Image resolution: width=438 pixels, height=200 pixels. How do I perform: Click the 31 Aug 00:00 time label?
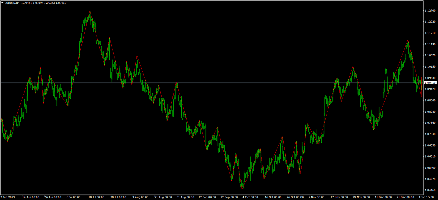pyautogui.click(x=185, y=197)
